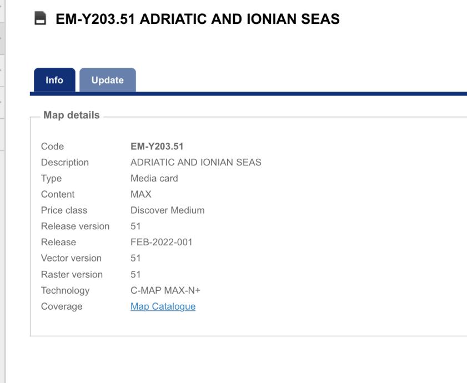Select the Info tab
Screen dimensions: 467x383
pos(54,80)
